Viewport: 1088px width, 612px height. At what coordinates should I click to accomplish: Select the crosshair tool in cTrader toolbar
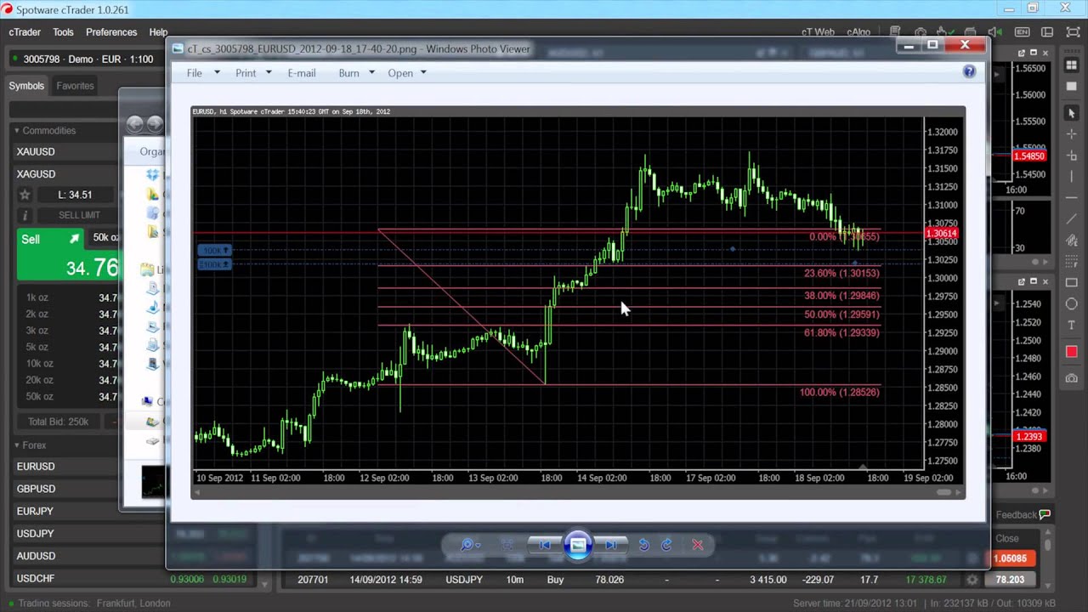[1071, 134]
